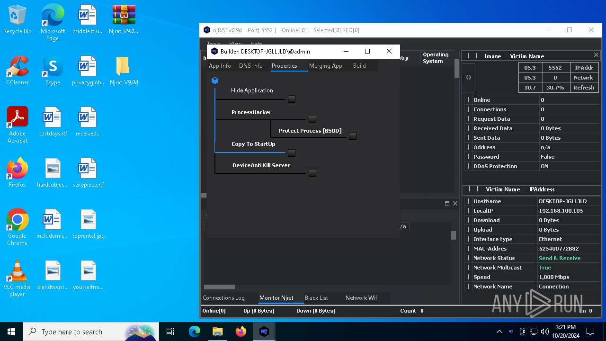Select the sexypiece.rtf file icon
This screenshot has width=606, height=341.
click(x=89, y=173)
